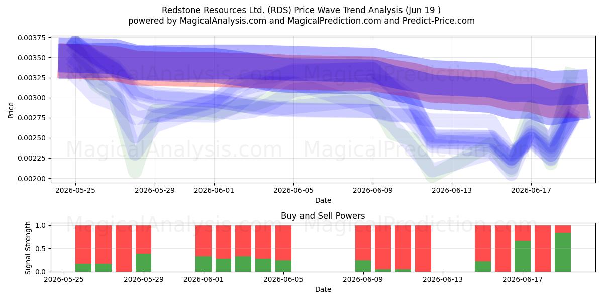
Task: Click 2026-06-09 on the price chart date axis
Action: (x=373, y=190)
